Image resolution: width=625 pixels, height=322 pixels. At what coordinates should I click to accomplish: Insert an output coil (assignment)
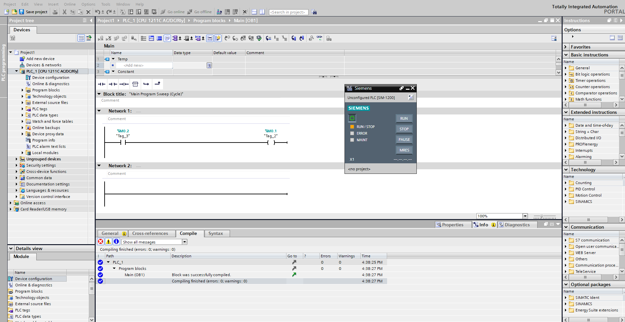(124, 84)
